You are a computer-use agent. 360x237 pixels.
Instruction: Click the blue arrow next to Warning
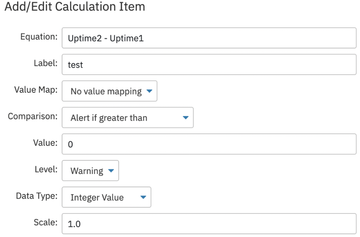(111, 171)
